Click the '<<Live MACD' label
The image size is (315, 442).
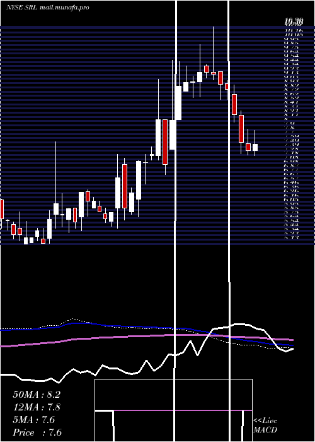(265, 426)
